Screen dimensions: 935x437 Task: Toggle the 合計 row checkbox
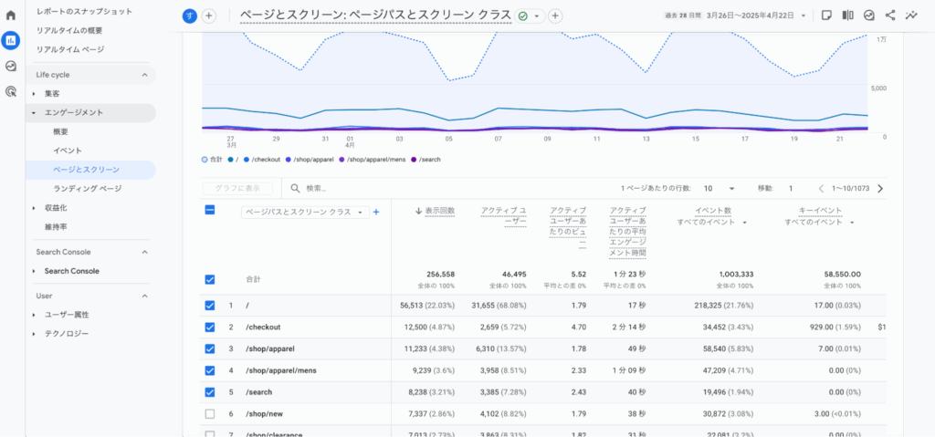click(210, 279)
